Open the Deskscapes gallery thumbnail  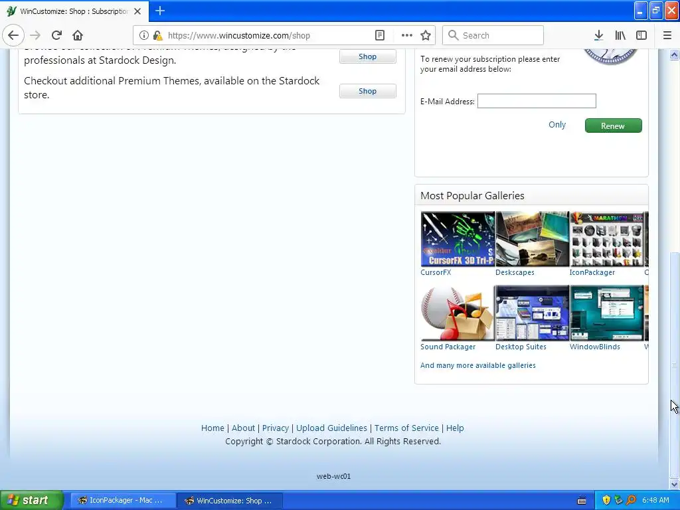532,238
